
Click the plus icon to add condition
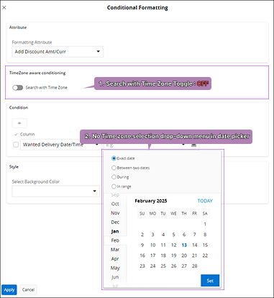click(x=19, y=123)
